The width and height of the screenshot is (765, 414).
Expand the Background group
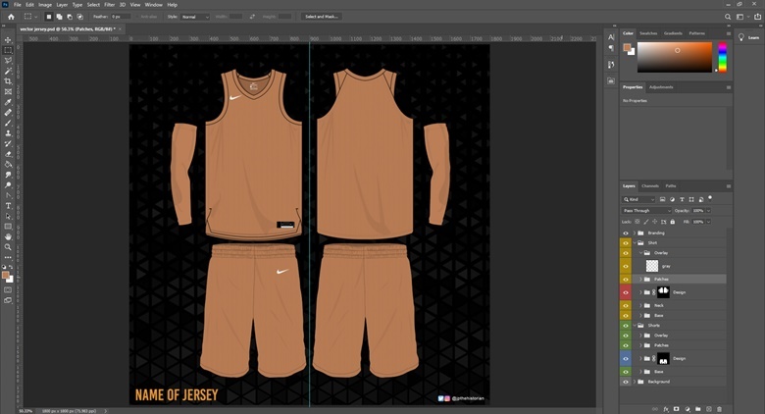(635, 382)
